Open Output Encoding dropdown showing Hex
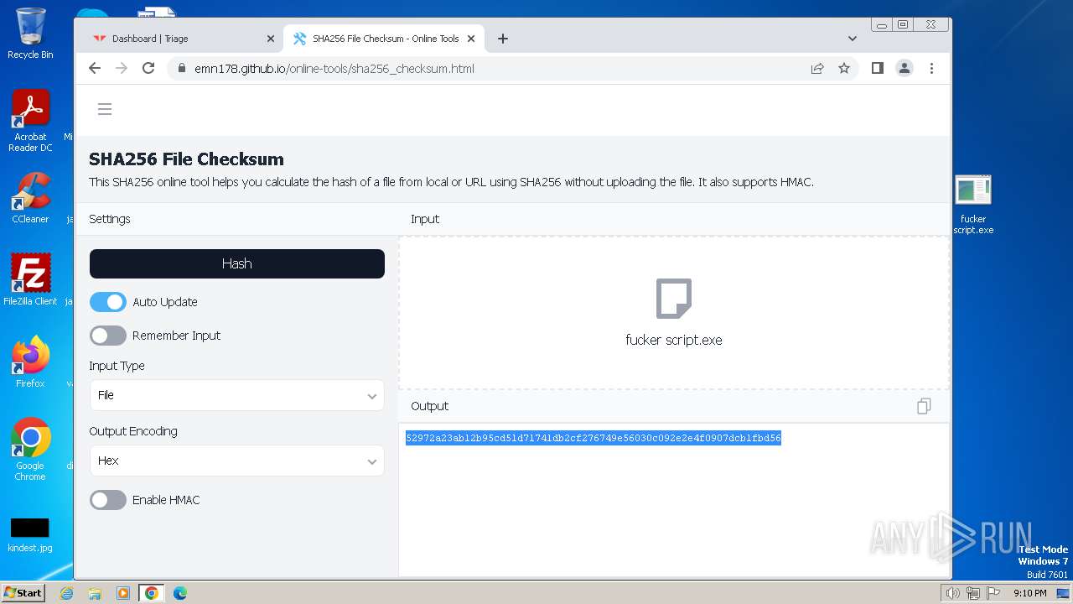The image size is (1073, 604). coord(237,461)
